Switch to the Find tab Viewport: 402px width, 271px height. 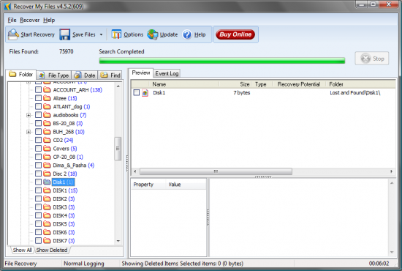110,75
